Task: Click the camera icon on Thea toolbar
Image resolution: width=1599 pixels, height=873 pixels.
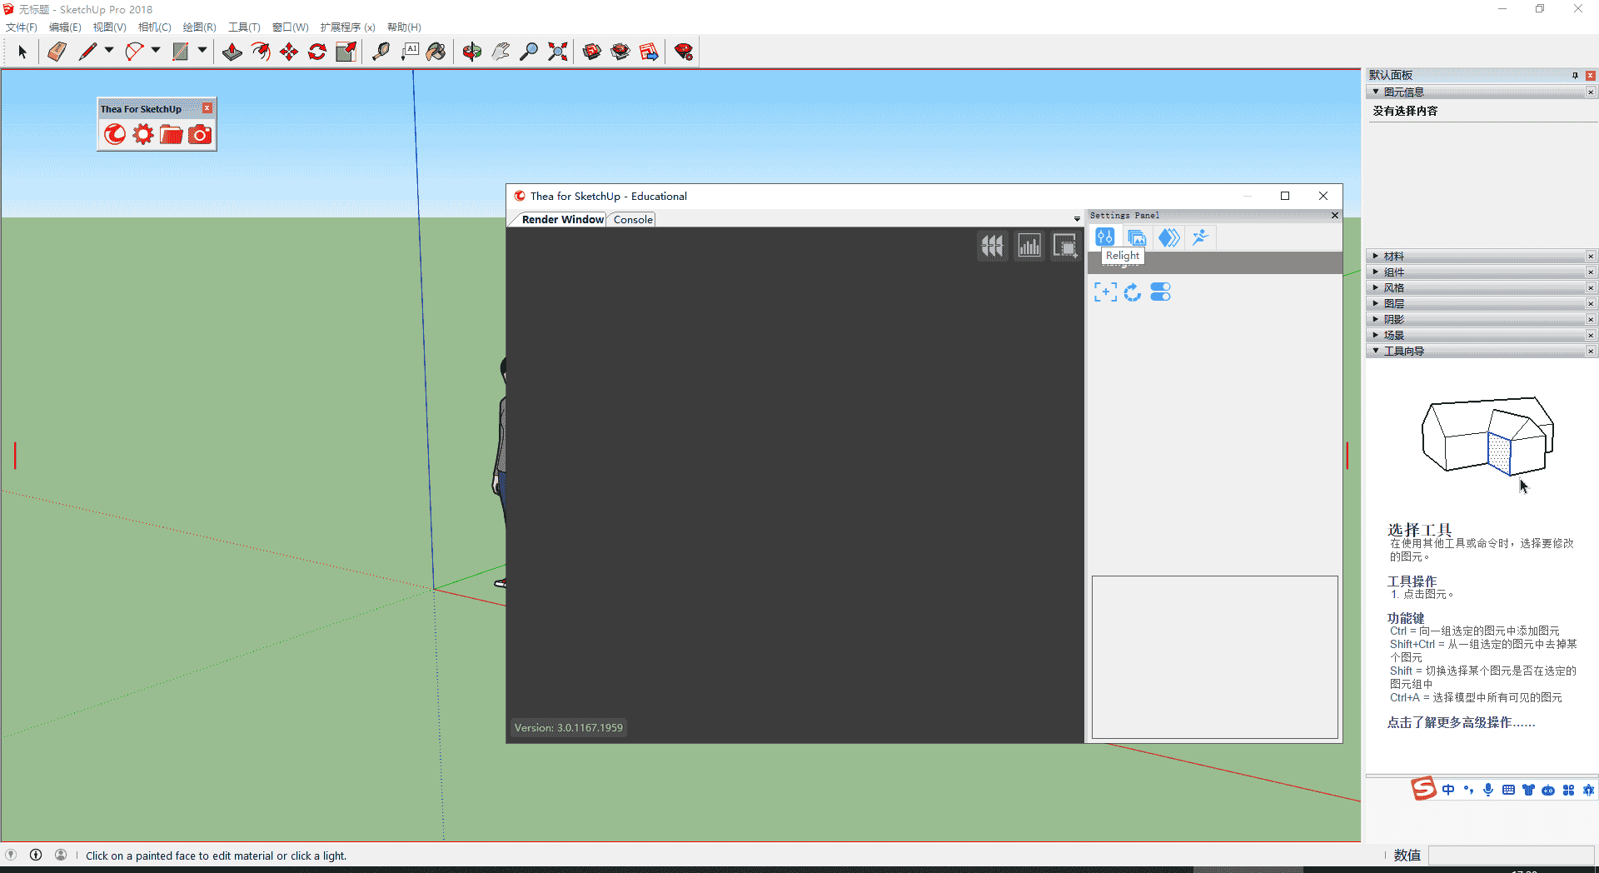Action: pyautogui.click(x=200, y=133)
